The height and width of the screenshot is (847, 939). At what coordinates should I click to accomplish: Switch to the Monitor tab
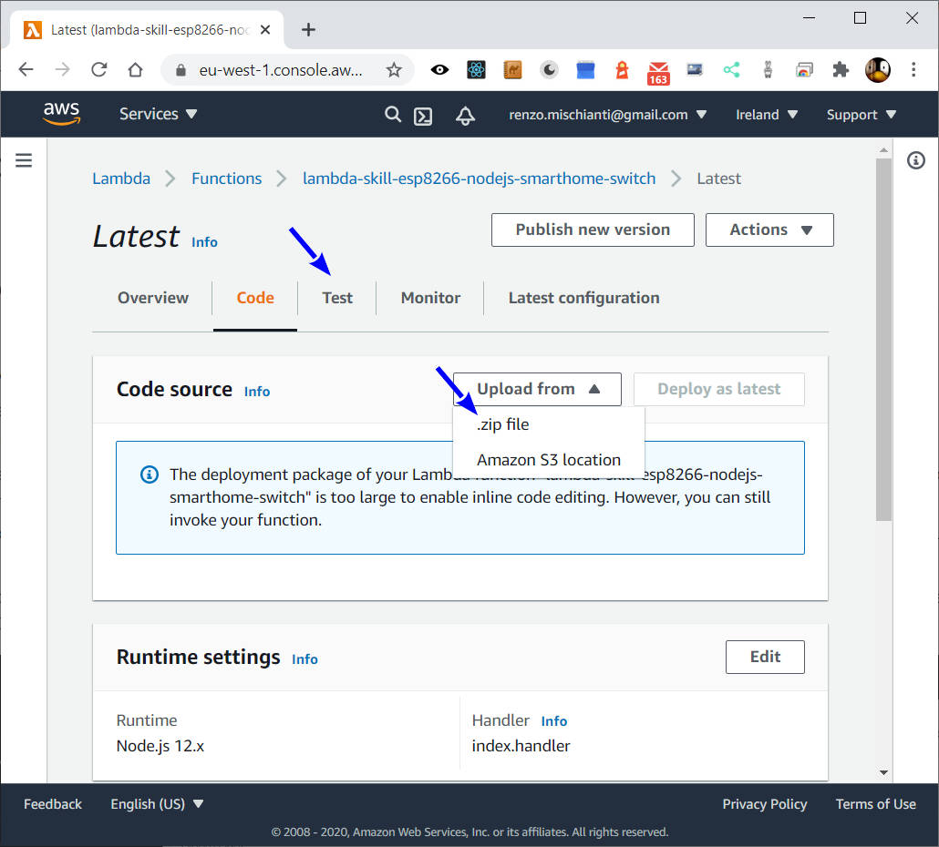tap(429, 298)
